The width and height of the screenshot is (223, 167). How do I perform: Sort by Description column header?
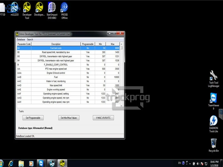point(56,44)
